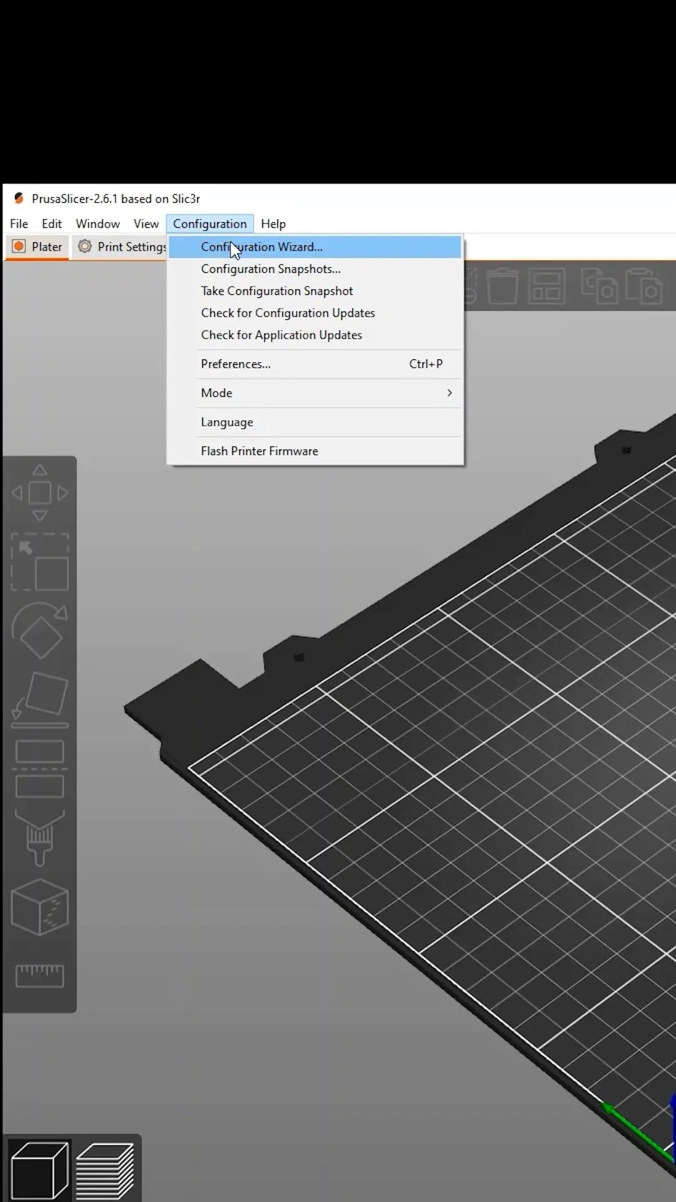Open the View menu
Image resolution: width=676 pixels, height=1202 pixels.
(x=146, y=223)
